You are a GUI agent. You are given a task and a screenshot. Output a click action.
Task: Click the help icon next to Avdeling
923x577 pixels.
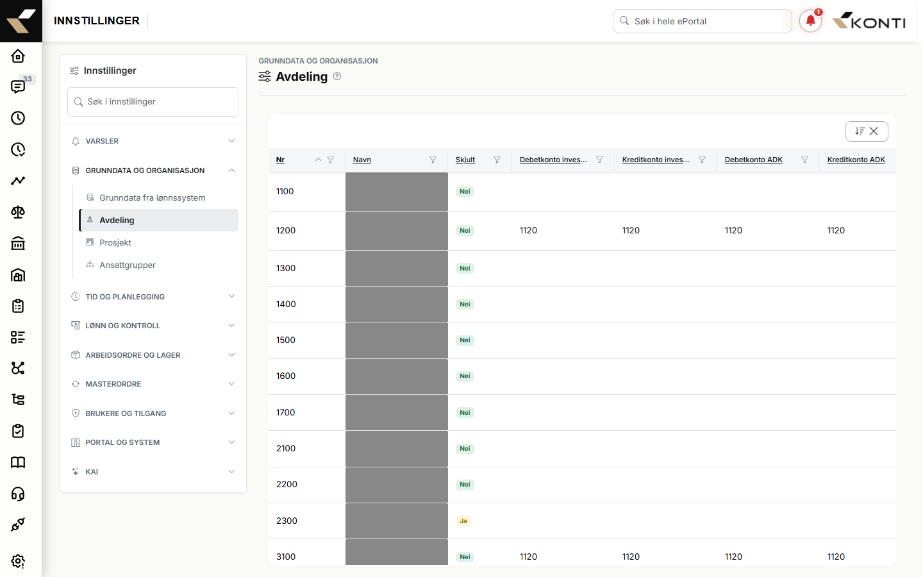(337, 76)
